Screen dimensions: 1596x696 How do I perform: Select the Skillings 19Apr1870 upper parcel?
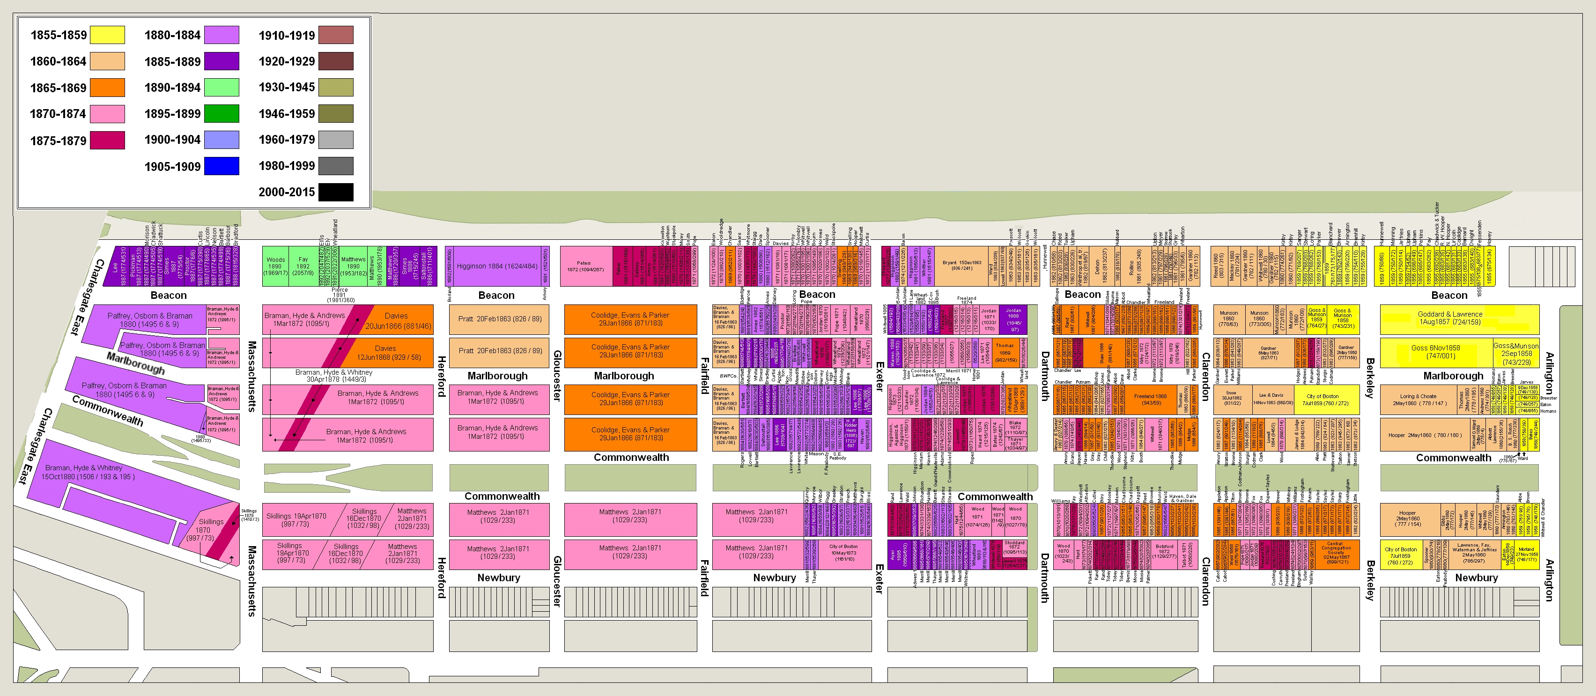tap(296, 520)
